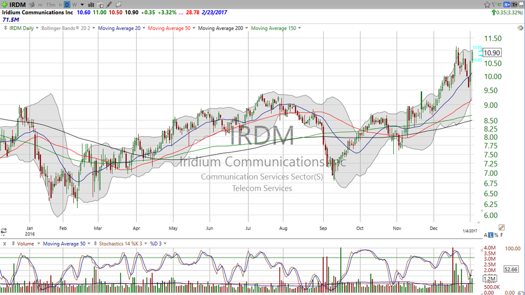The height and width of the screenshot is (295, 525).
Task: Click the ruler drawing tool near price axis
Action: click(x=501, y=227)
